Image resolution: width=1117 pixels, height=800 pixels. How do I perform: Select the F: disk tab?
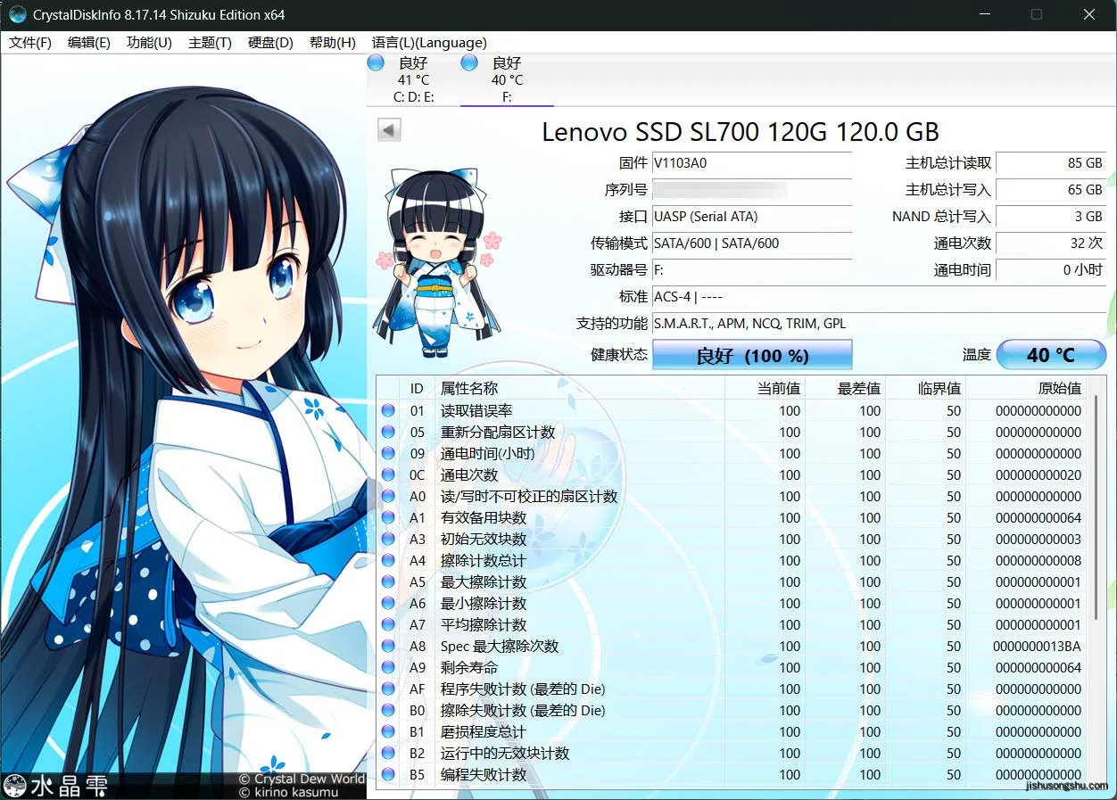507,79
